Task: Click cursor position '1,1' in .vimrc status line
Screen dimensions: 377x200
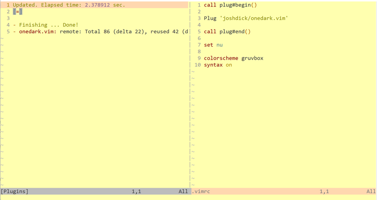Action: click(x=324, y=191)
